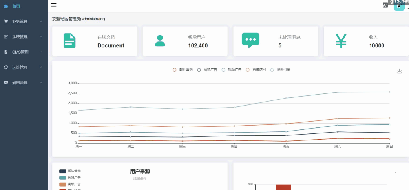Open the user avatar menu
Screen dimensions: 409x192
click(x=399, y=6)
